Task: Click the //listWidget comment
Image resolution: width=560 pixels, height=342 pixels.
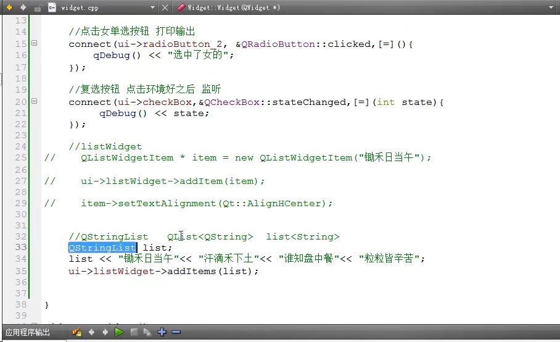Action: coord(105,147)
